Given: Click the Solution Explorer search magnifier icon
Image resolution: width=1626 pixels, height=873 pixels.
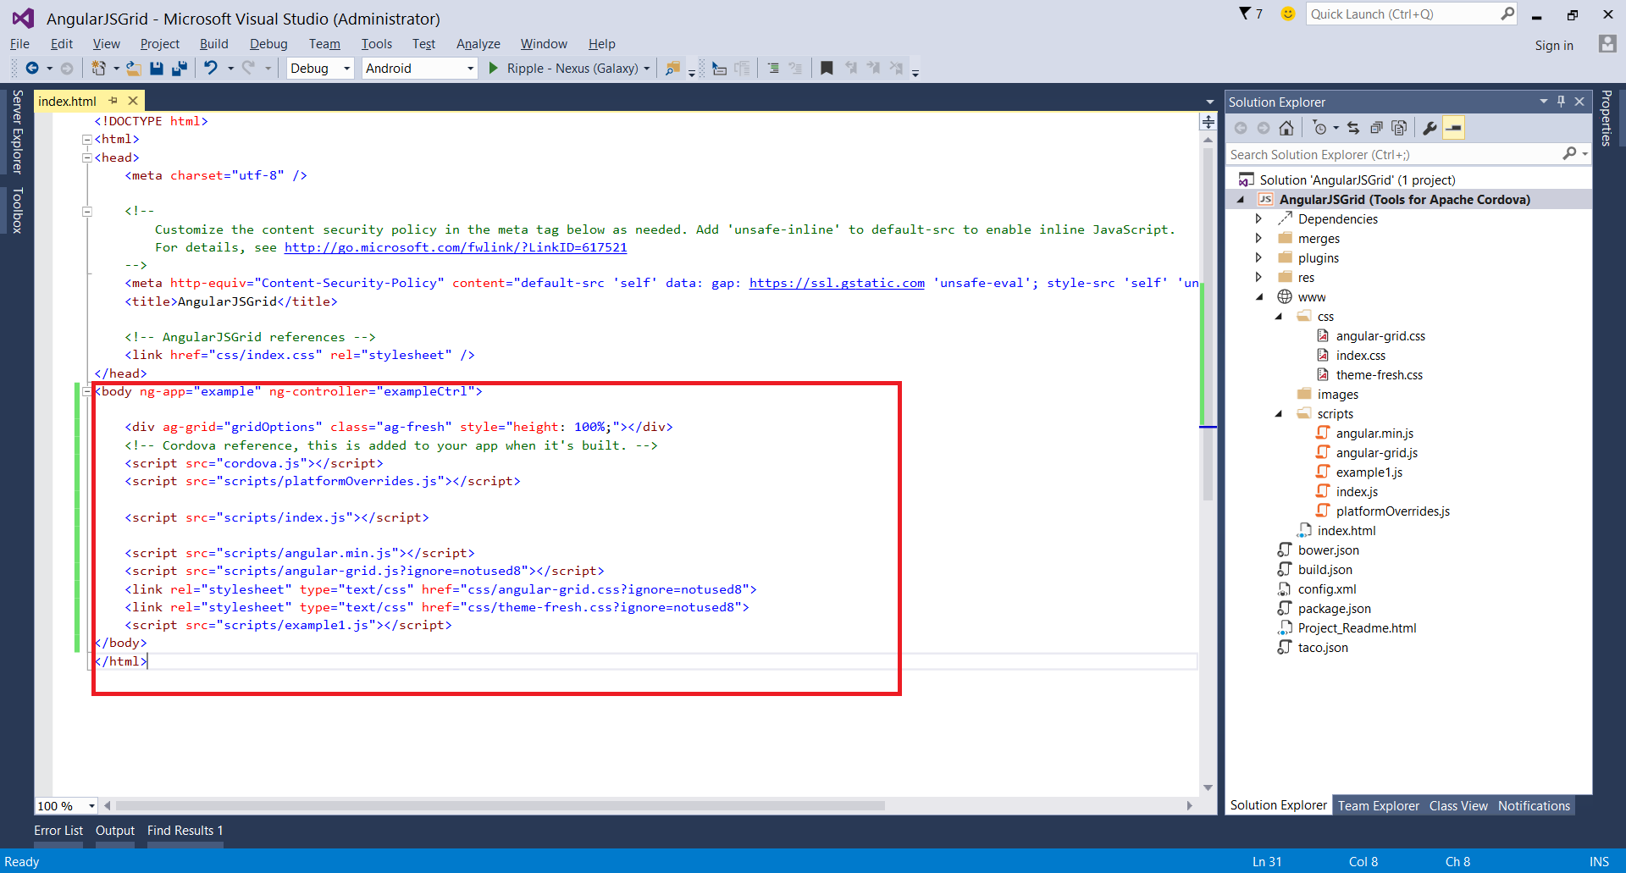Looking at the screenshot, I should click(x=1569, y=154).
